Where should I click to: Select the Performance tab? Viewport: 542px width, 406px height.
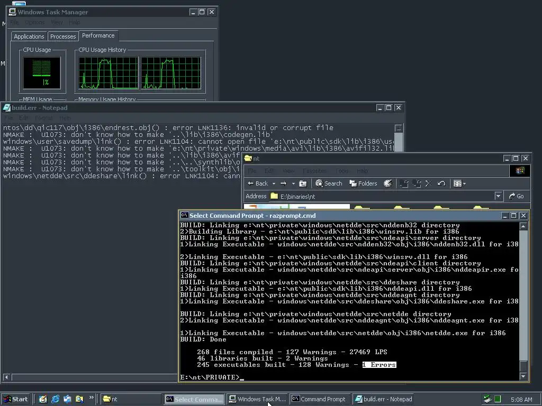click(x=98, y=35)
